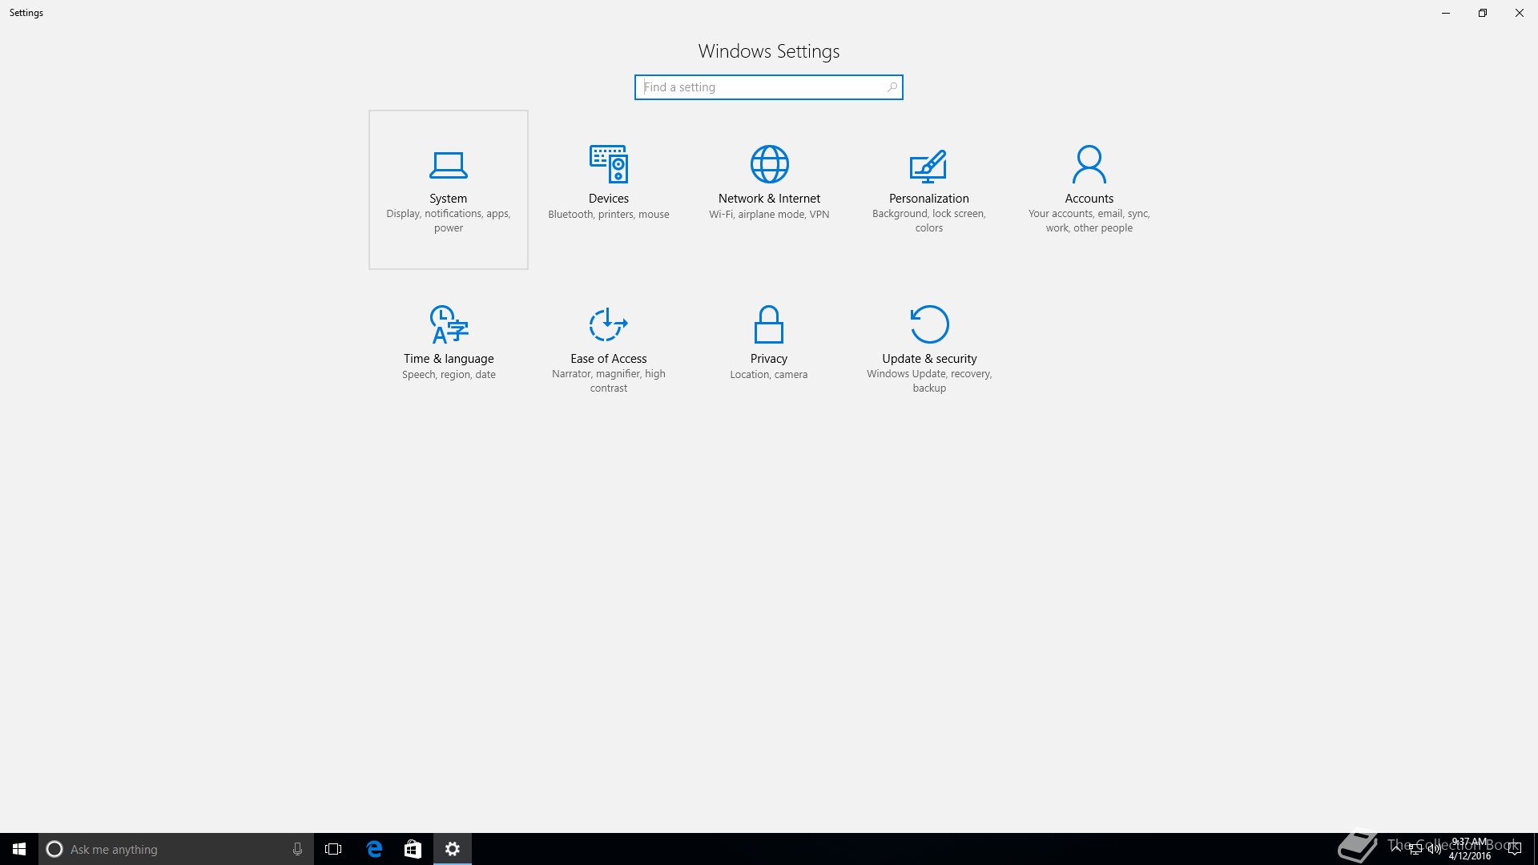Screen dimensions: 1538x865
Task: Select the Settings gear taskbar button
Action: pyautogui.click(x=453, y=849)
